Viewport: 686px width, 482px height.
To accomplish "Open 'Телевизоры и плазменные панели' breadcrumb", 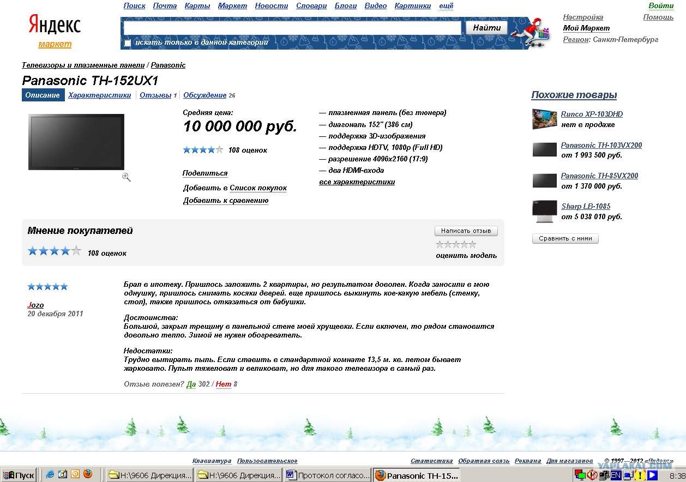I will click(83, 65).
